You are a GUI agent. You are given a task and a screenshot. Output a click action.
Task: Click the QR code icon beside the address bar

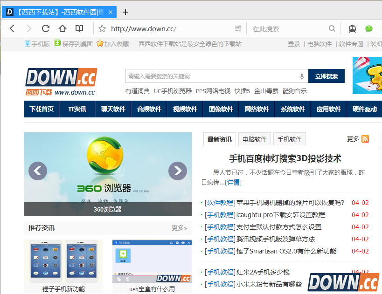[237, 28]
